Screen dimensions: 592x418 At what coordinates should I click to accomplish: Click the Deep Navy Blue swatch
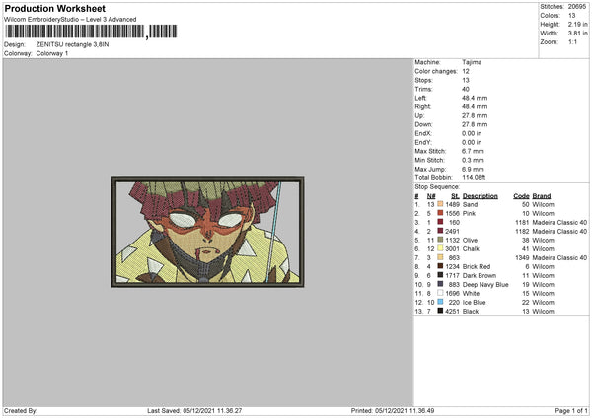pos(440,284)
